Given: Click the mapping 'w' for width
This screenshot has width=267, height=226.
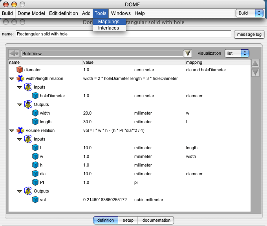Looking at the screenshot, I should tap(188, 113).
